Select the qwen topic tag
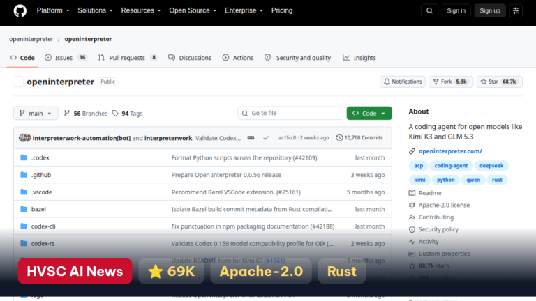 click(x=473, y=180)
